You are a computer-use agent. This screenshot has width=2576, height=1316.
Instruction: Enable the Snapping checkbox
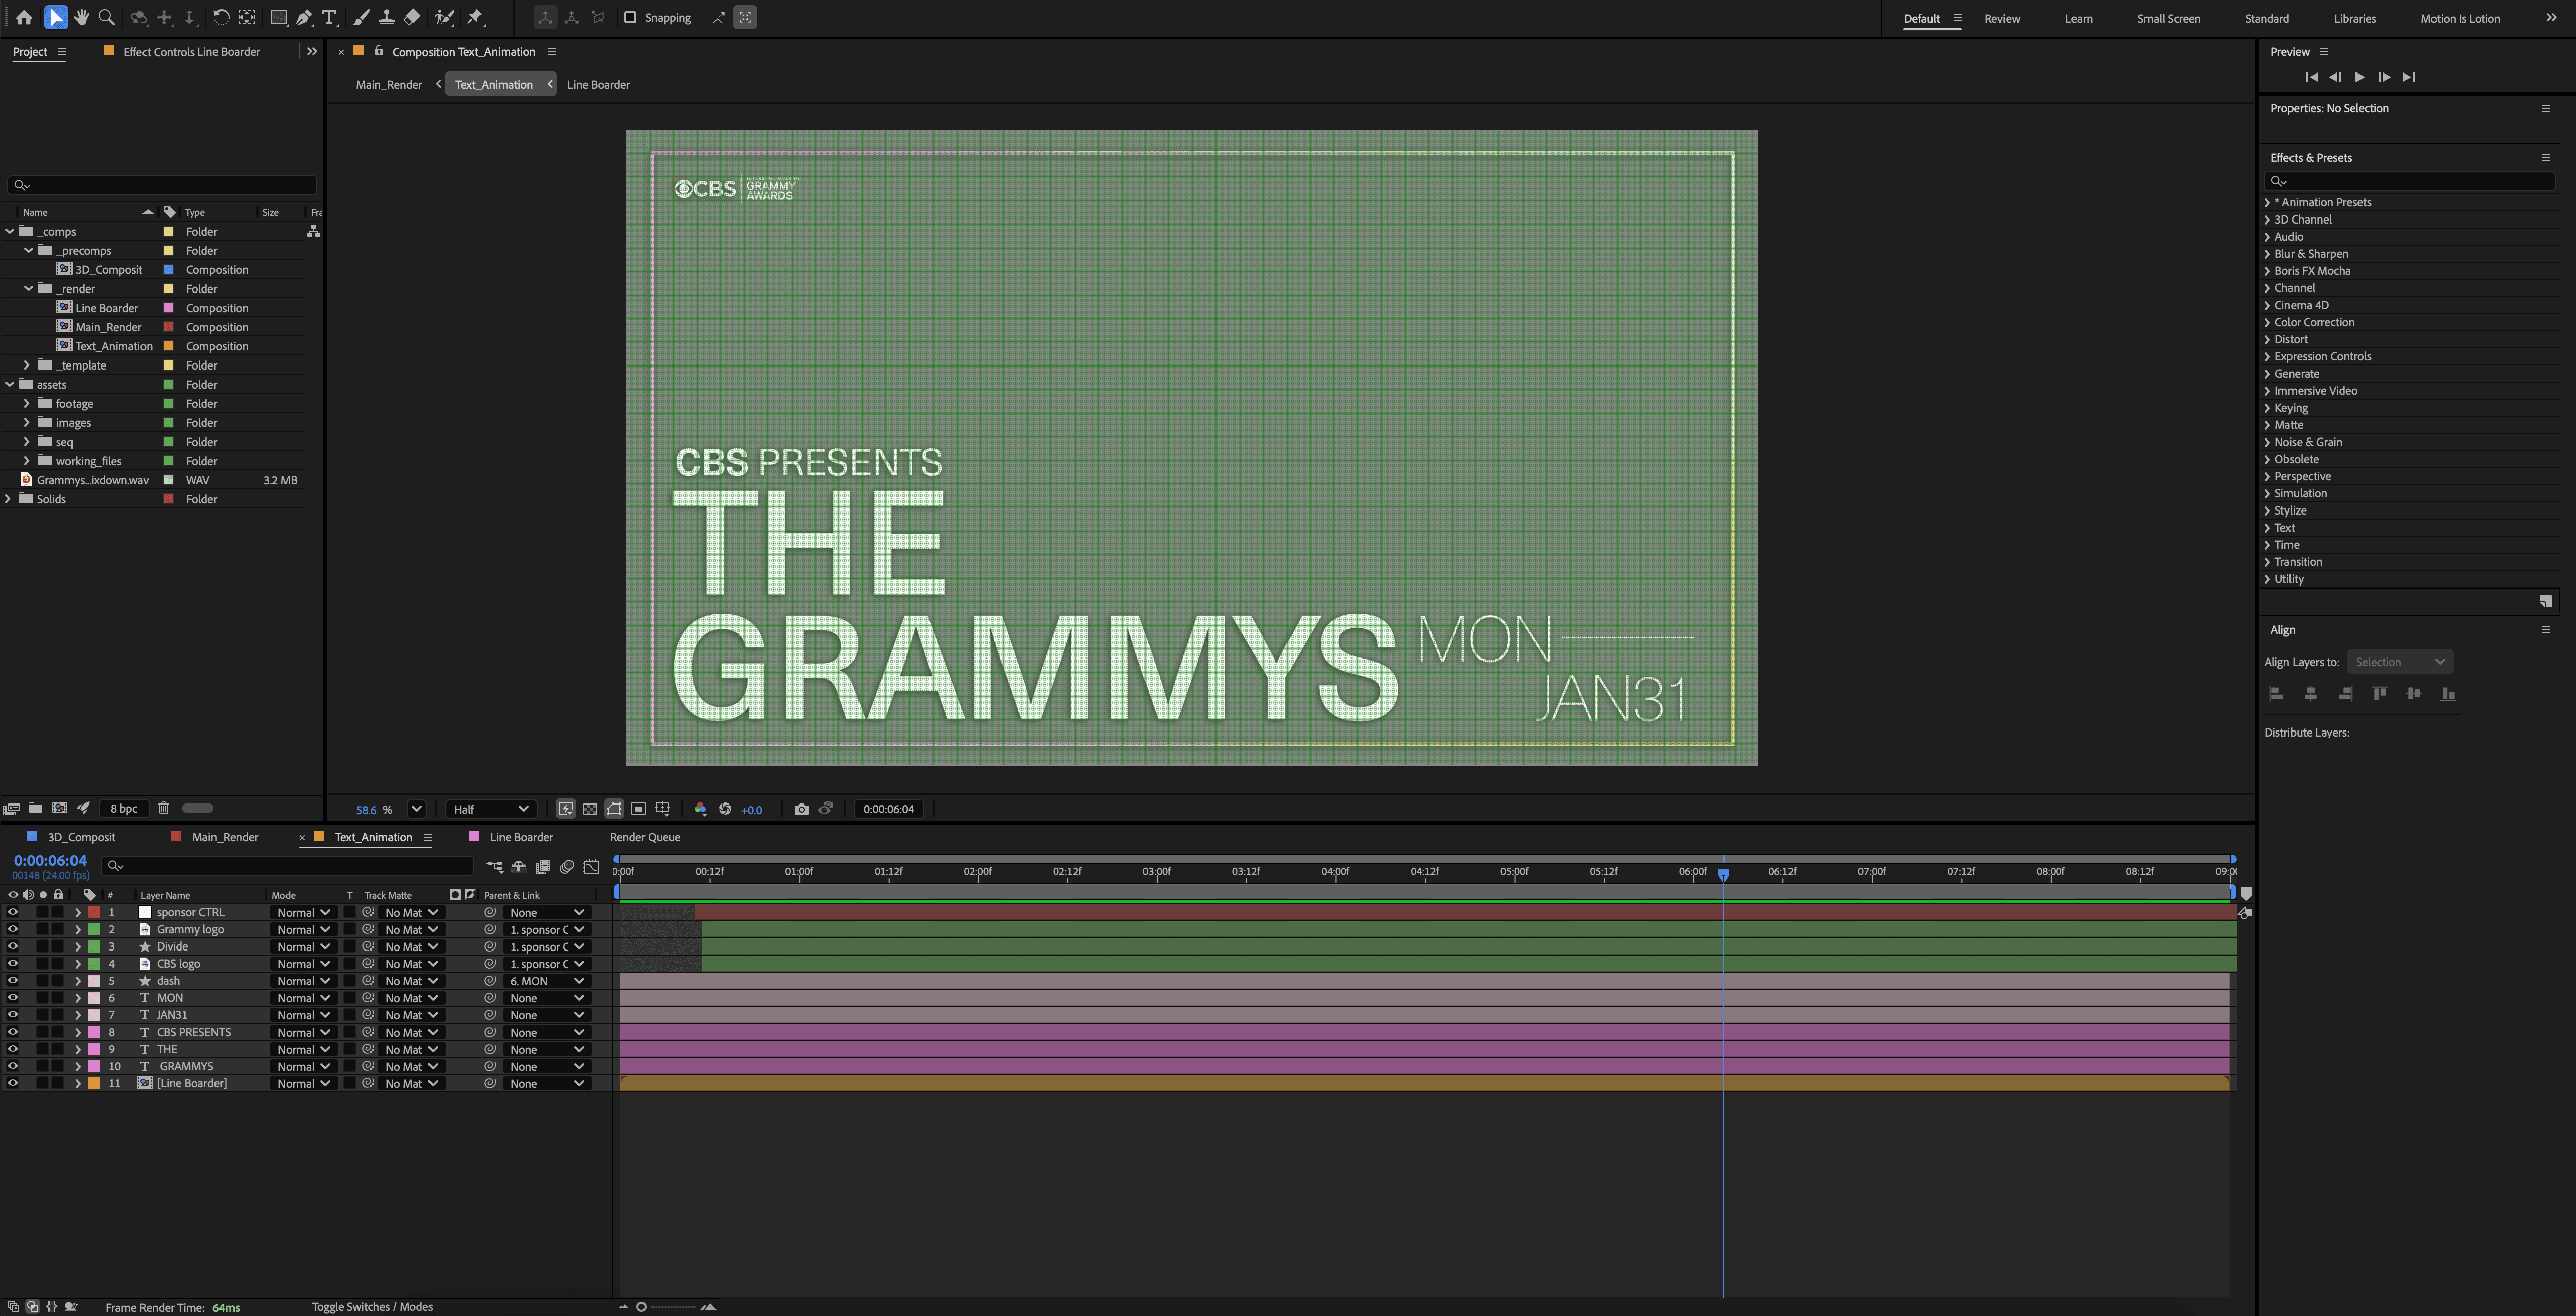630,17
